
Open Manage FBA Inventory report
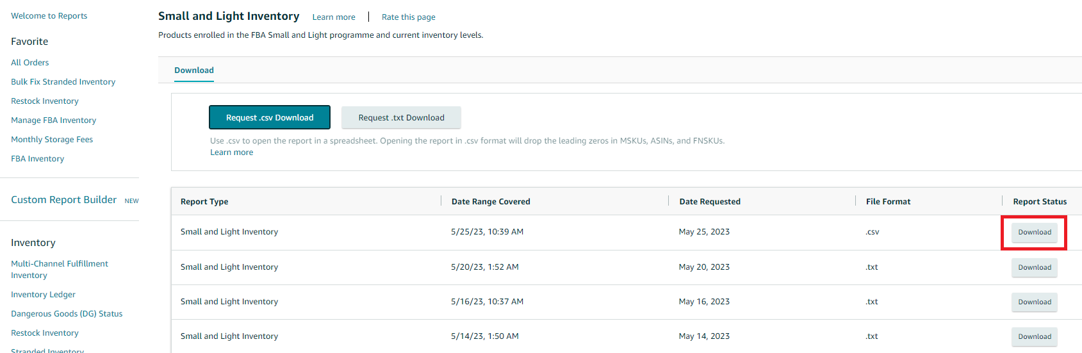53,120
